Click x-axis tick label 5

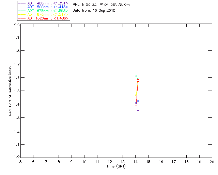click(20, 162)
